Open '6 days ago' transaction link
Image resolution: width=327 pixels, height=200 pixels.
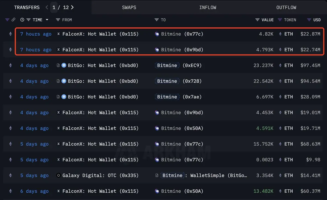[34, 192]
